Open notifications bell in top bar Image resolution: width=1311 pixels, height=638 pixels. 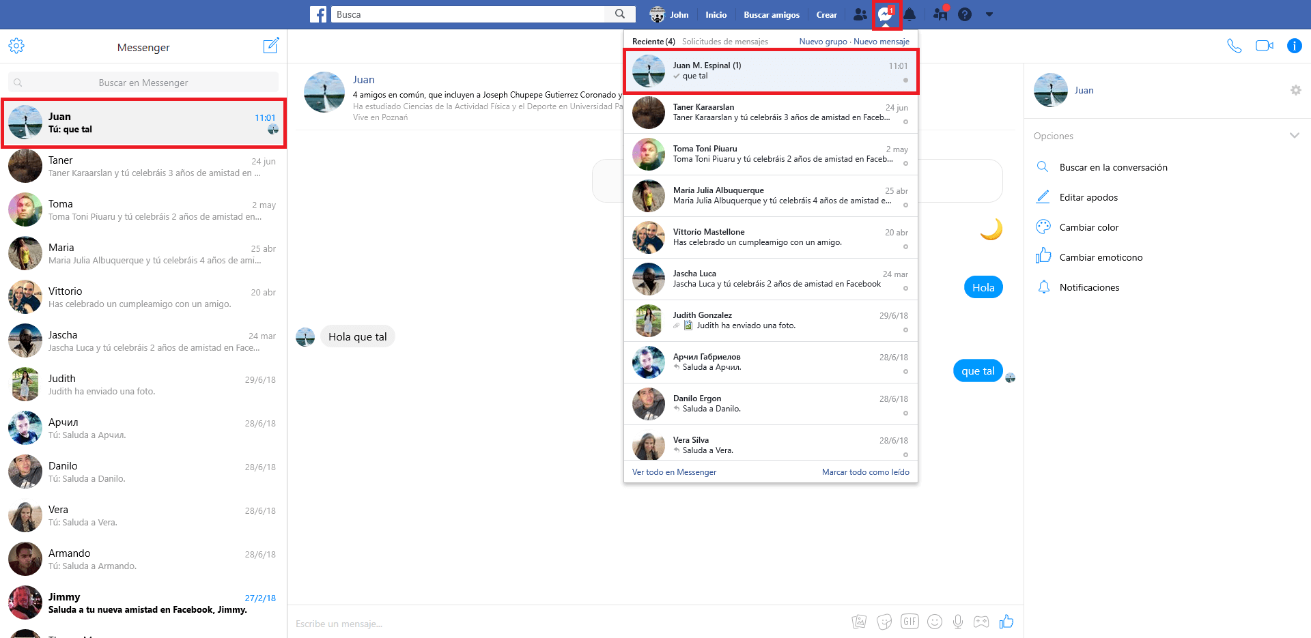[910, 14]
